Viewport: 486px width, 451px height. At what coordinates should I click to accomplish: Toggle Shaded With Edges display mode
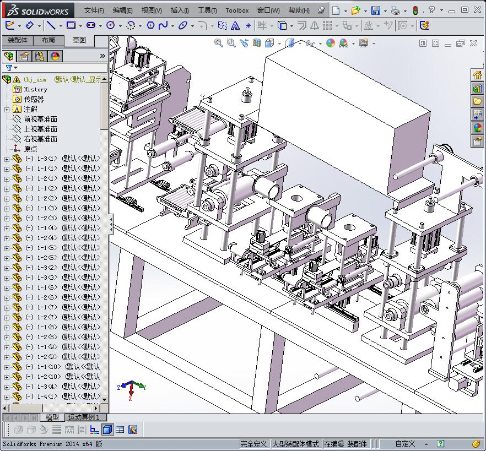click(108, 430)
